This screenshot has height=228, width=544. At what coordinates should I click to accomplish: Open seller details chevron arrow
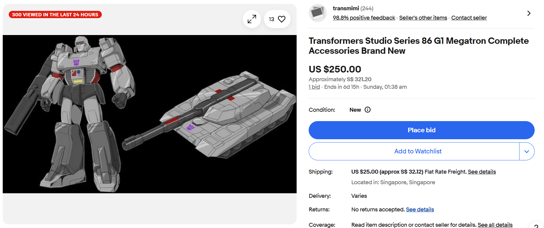(x=529, y=13)
